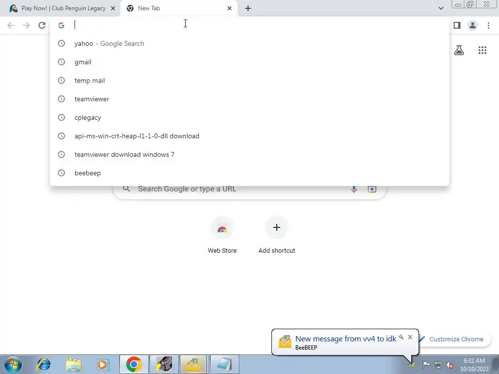Open the BeeBEEP envelope taskbar icon

coord(193,364)
